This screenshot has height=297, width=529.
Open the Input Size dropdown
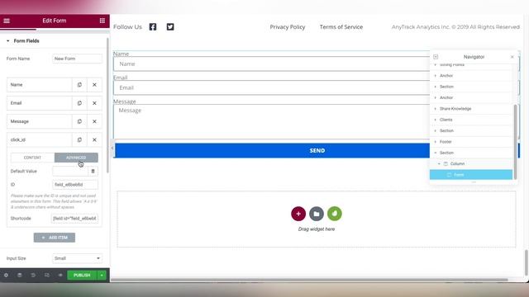[77, 258]
